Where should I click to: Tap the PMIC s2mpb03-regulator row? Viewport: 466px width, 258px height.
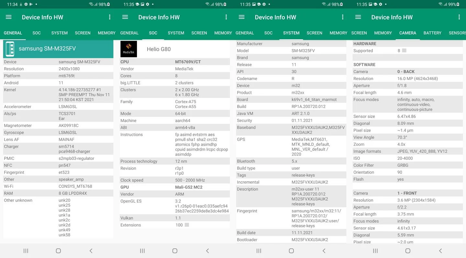58,158
